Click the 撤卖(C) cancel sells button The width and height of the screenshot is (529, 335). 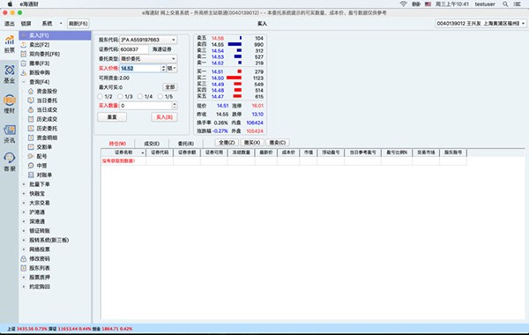pyautogui.click(x=278, y=142)
